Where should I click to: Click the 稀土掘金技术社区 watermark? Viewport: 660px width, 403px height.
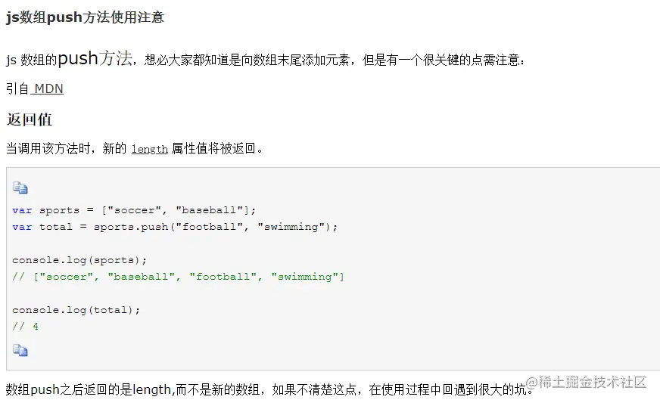pyautogui.click(x=586, y=382)
